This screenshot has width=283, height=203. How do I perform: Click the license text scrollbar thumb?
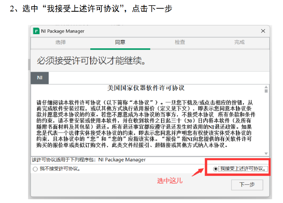click(266, 91)
